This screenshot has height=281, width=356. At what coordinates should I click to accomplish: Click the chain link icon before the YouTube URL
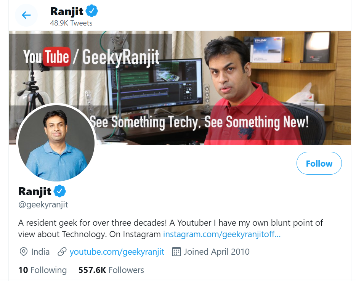pyautogui.click(x=62, y=252)
